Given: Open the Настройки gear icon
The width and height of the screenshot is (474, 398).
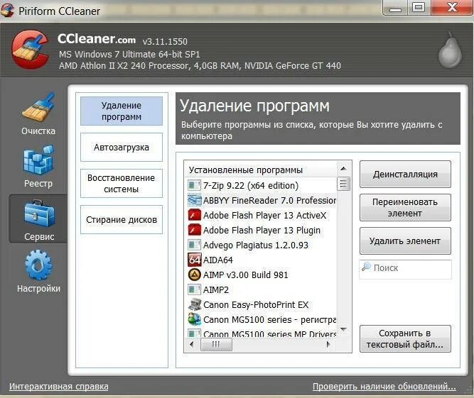Looking at the screenshot, I should click(x=38, y=265).
